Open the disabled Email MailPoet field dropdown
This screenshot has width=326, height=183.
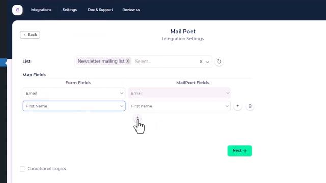point(179,93)
